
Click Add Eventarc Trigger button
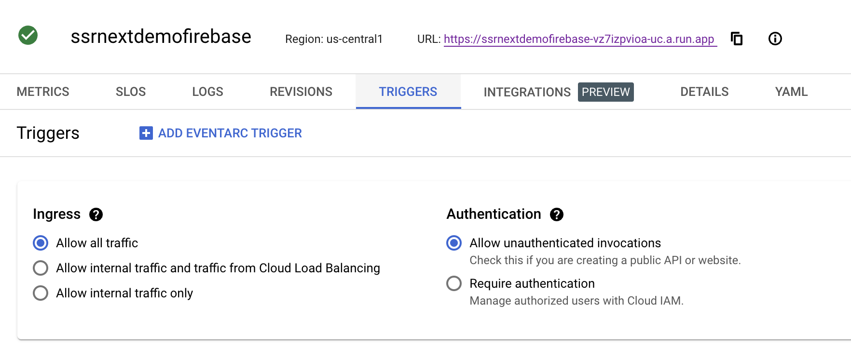pos(220,133)
